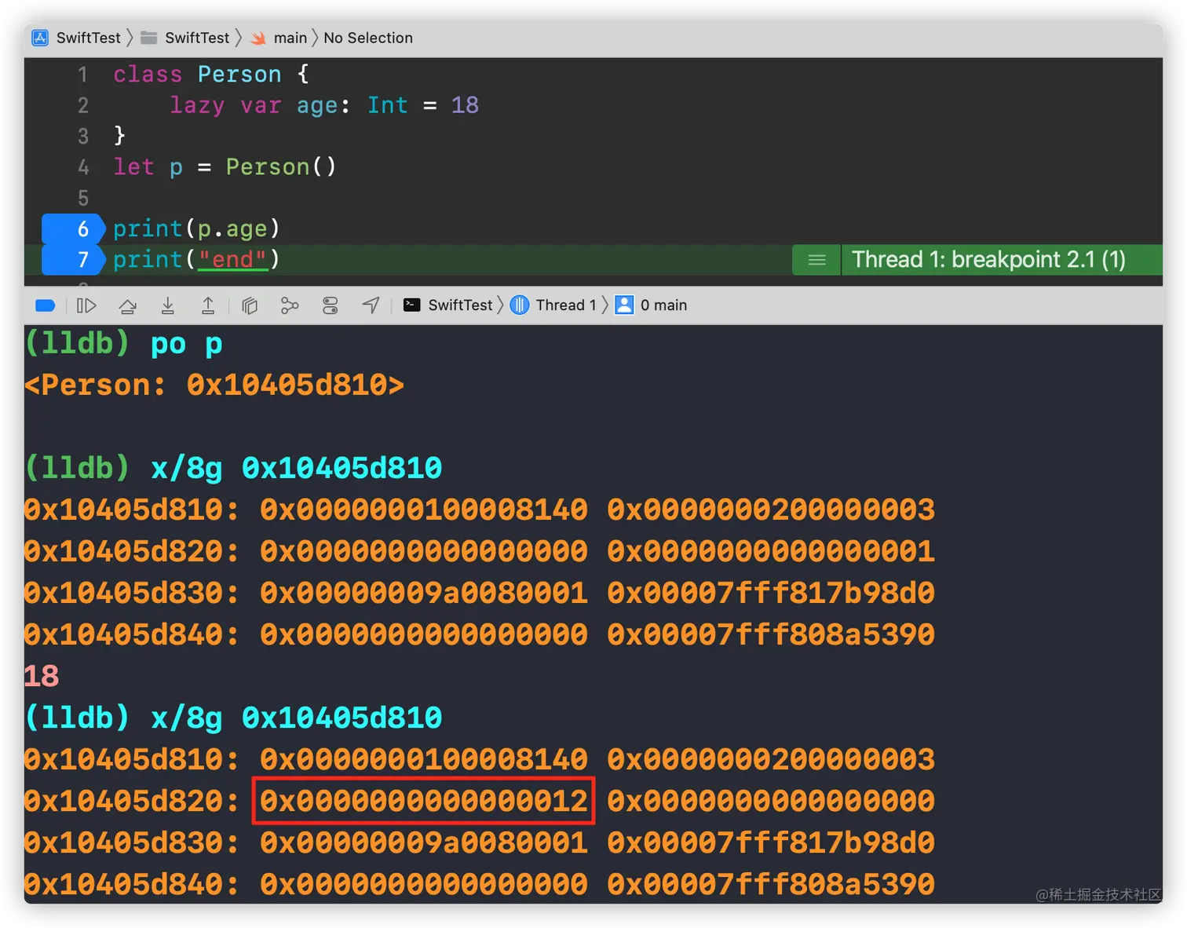Select 0 main stack frame
Screen dimensions: 1187x928
651,305
